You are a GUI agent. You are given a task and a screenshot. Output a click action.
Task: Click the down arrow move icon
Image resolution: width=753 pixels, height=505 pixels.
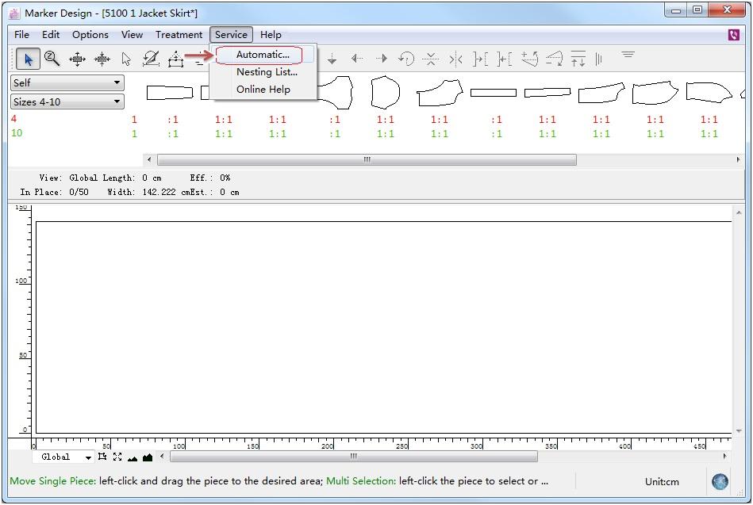332,59
